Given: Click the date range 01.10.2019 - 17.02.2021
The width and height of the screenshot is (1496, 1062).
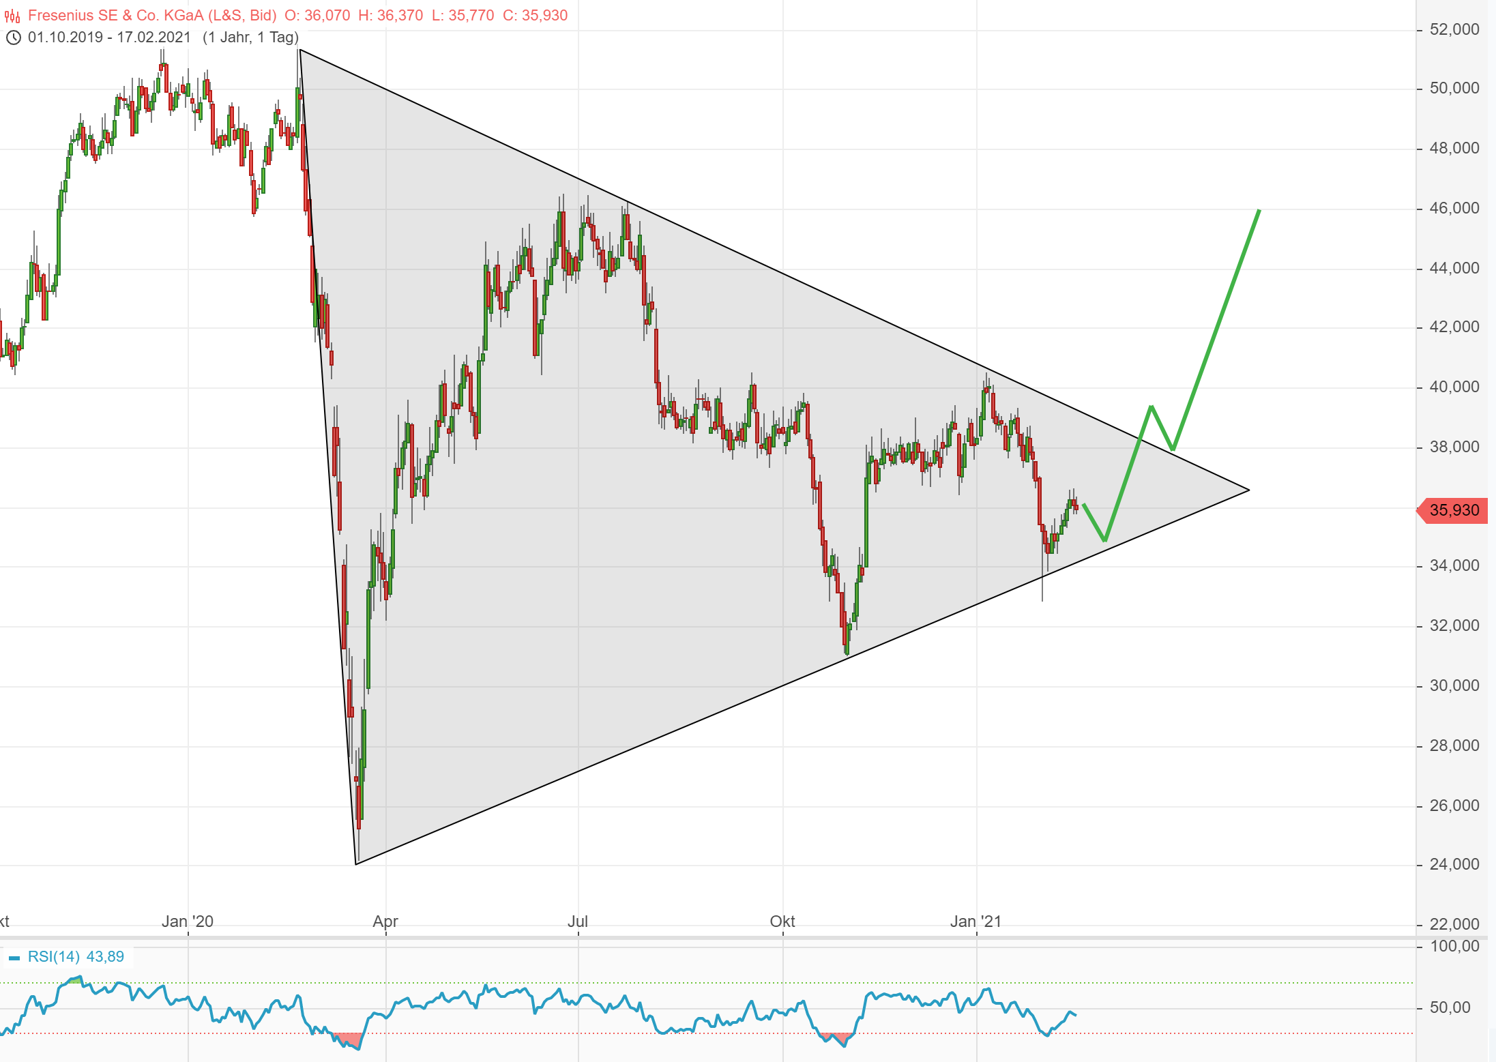Looking at the screenshot, I should click(109, 38).
